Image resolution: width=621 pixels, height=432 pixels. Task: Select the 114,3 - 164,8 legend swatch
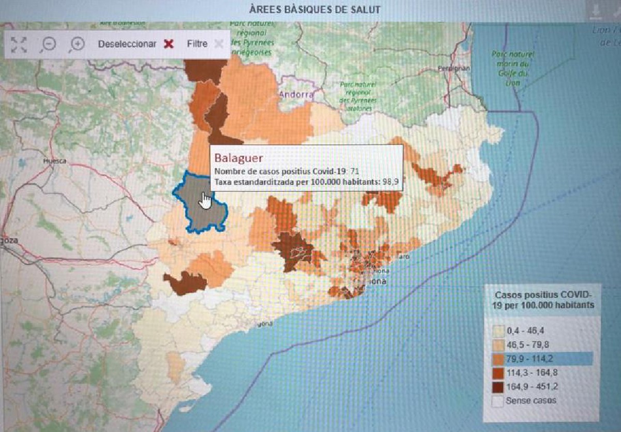click(498, 373)
